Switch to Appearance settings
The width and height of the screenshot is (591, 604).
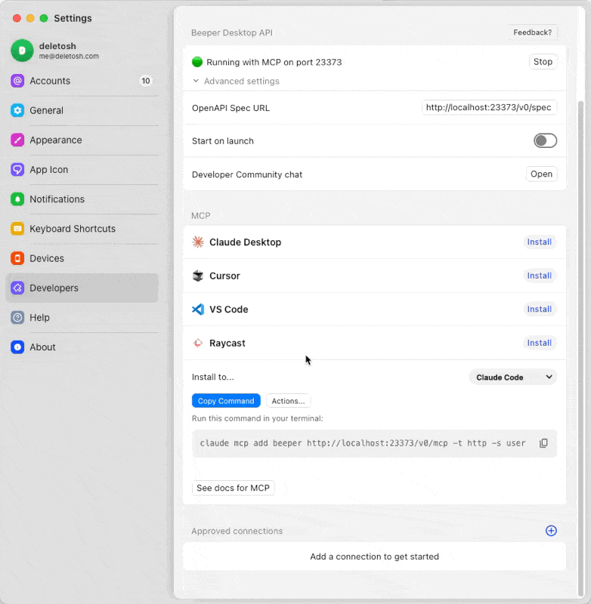coord(82,140)
